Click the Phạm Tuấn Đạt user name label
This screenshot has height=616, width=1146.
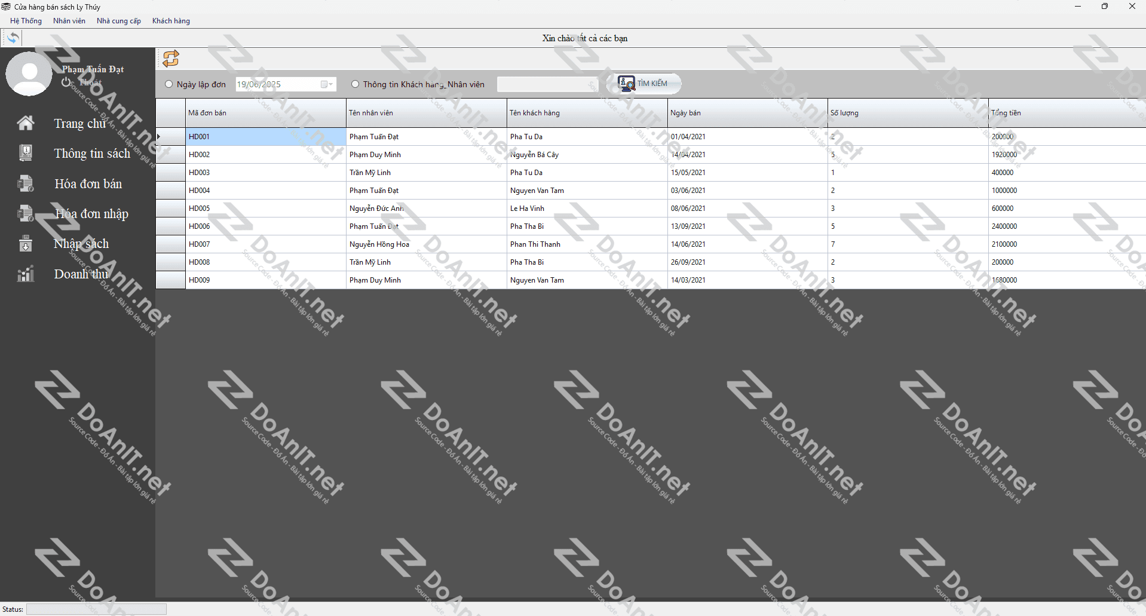point(93,69)
